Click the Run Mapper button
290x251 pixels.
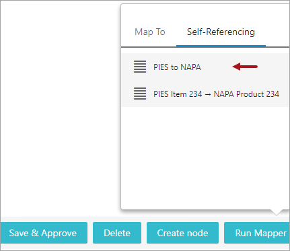click(x=257, y=233)
